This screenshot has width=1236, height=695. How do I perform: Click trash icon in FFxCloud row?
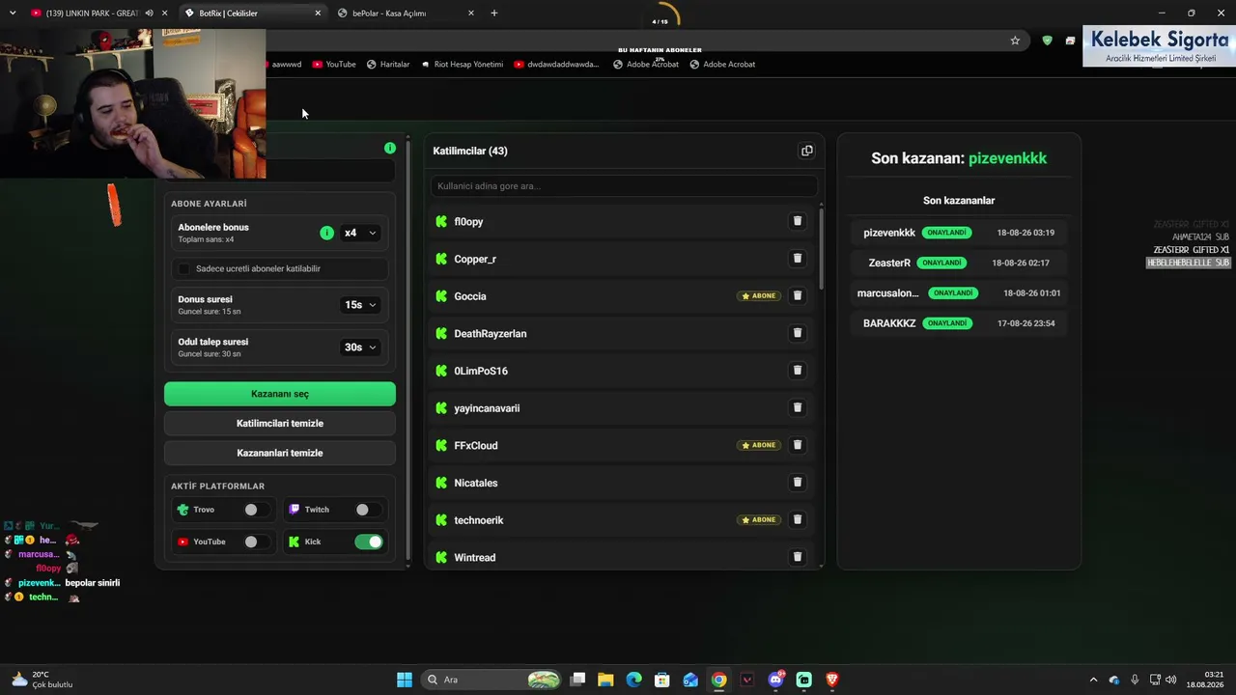(x=798, y=445)
